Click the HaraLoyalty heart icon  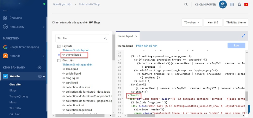[5, 27]
